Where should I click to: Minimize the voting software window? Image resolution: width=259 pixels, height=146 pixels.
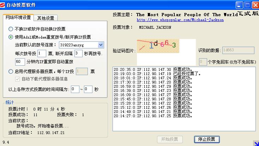[x=240, y=5]
